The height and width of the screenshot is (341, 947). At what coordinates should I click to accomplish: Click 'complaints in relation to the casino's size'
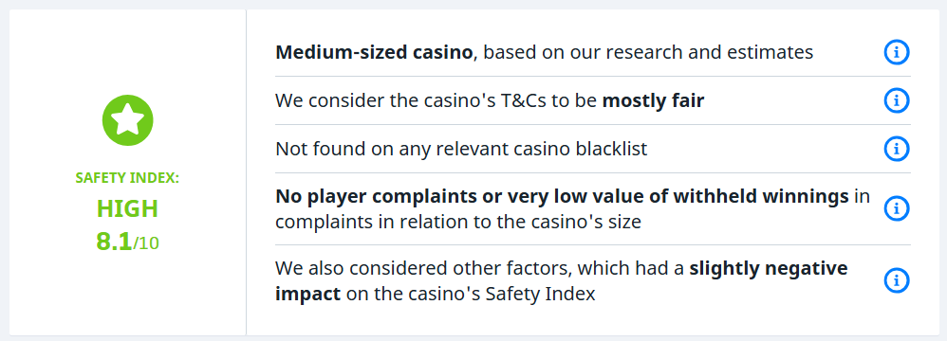click(457, 222)
